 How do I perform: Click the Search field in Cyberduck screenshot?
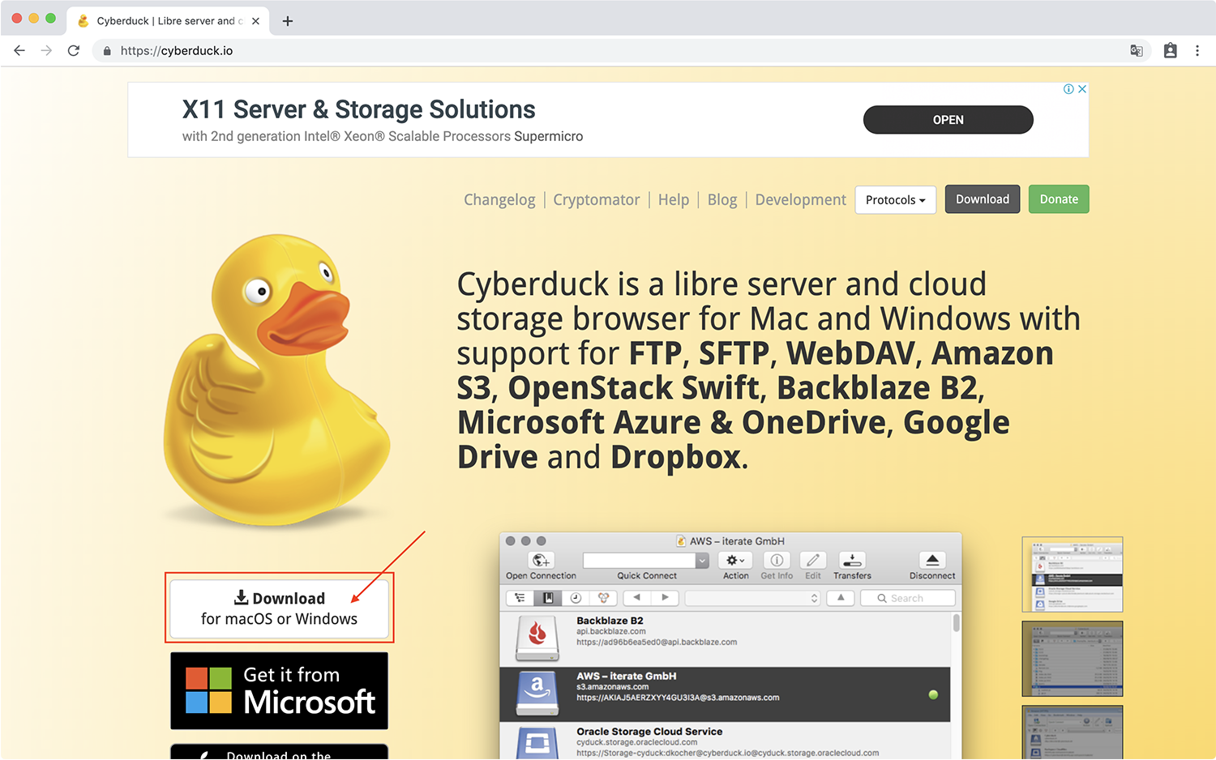coord(907,598)
